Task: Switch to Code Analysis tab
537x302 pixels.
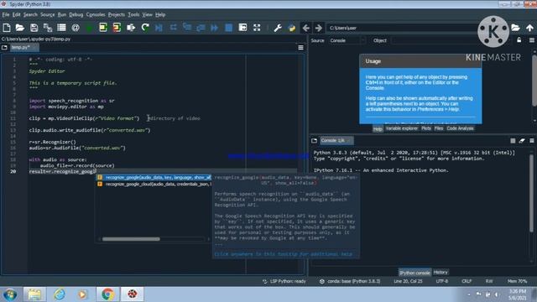Action: [460, 128]
